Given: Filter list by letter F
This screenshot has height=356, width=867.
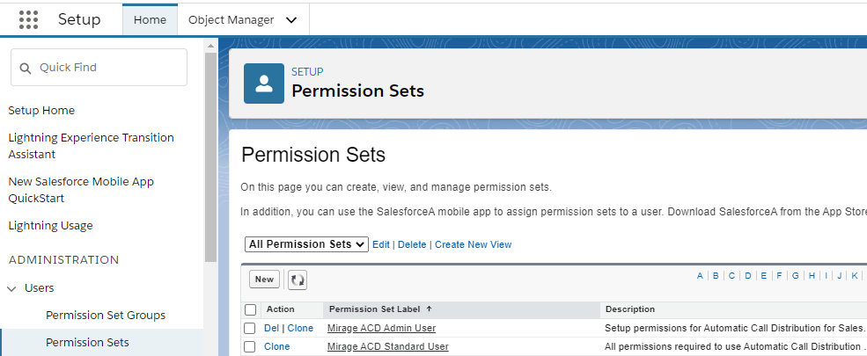Looking at the screenshot, I should (779, 275).
